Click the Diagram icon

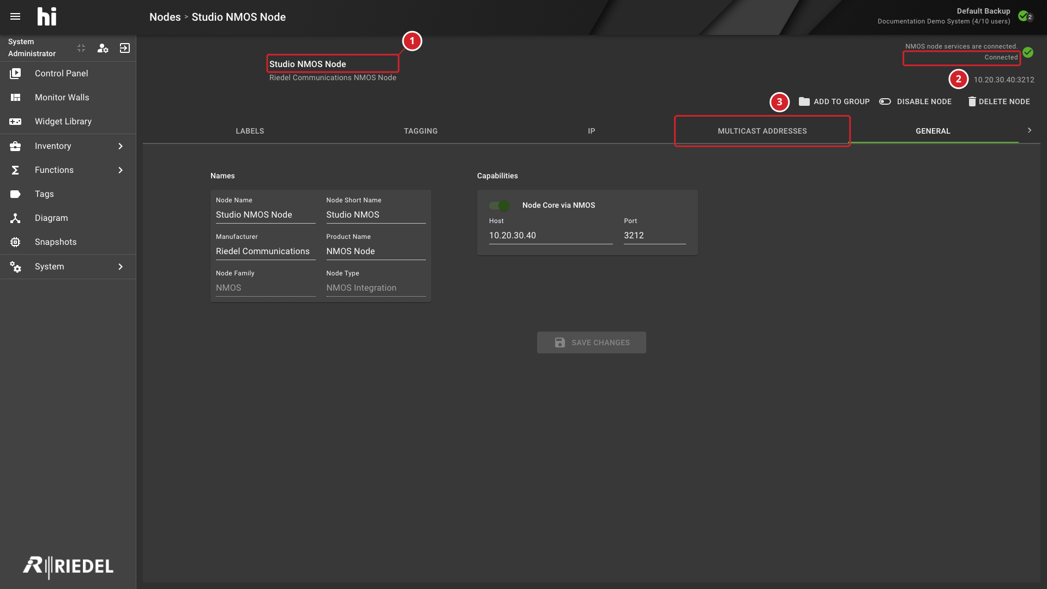15,218
